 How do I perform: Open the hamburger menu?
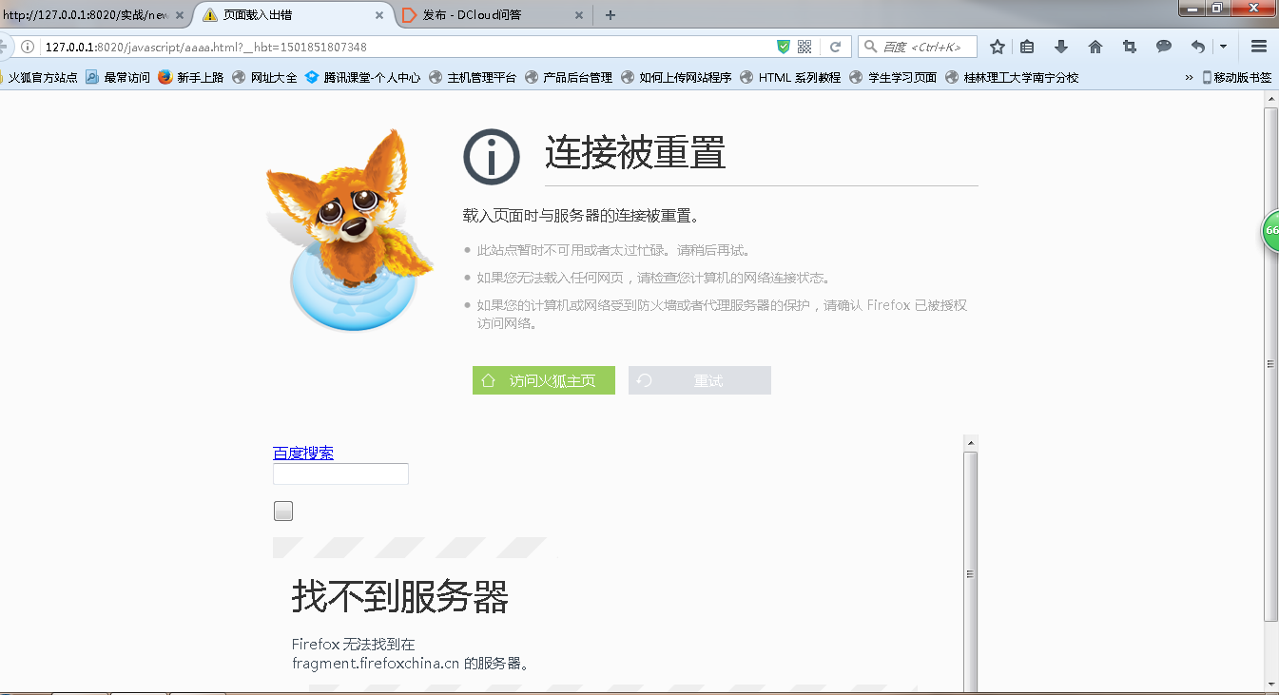1259,47
